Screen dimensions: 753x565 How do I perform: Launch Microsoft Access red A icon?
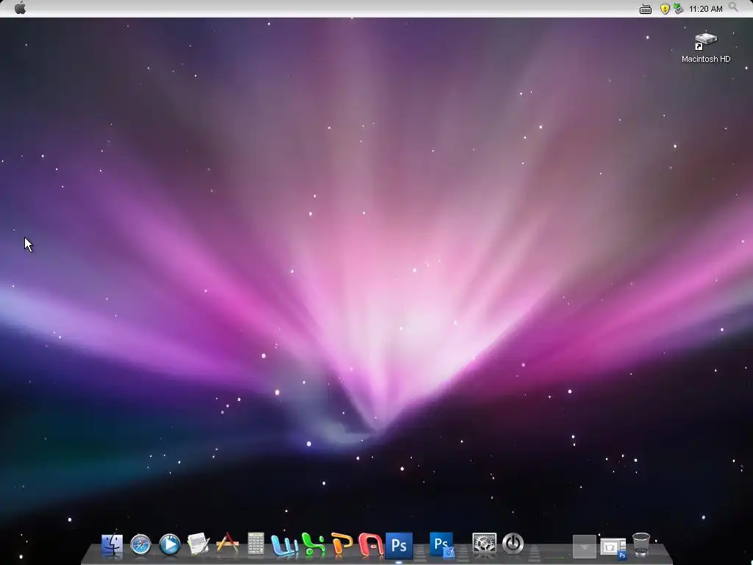[x=371, y=545]
